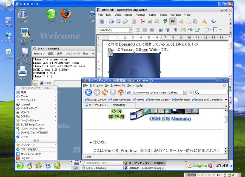Click the 21:49 clock on KDE panel

pyautogui.click(x=222, y=166)
